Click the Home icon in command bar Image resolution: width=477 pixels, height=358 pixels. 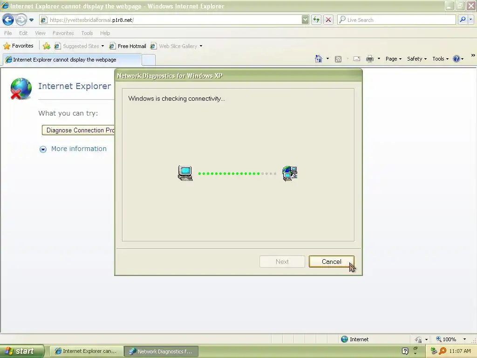pos(319,59)
